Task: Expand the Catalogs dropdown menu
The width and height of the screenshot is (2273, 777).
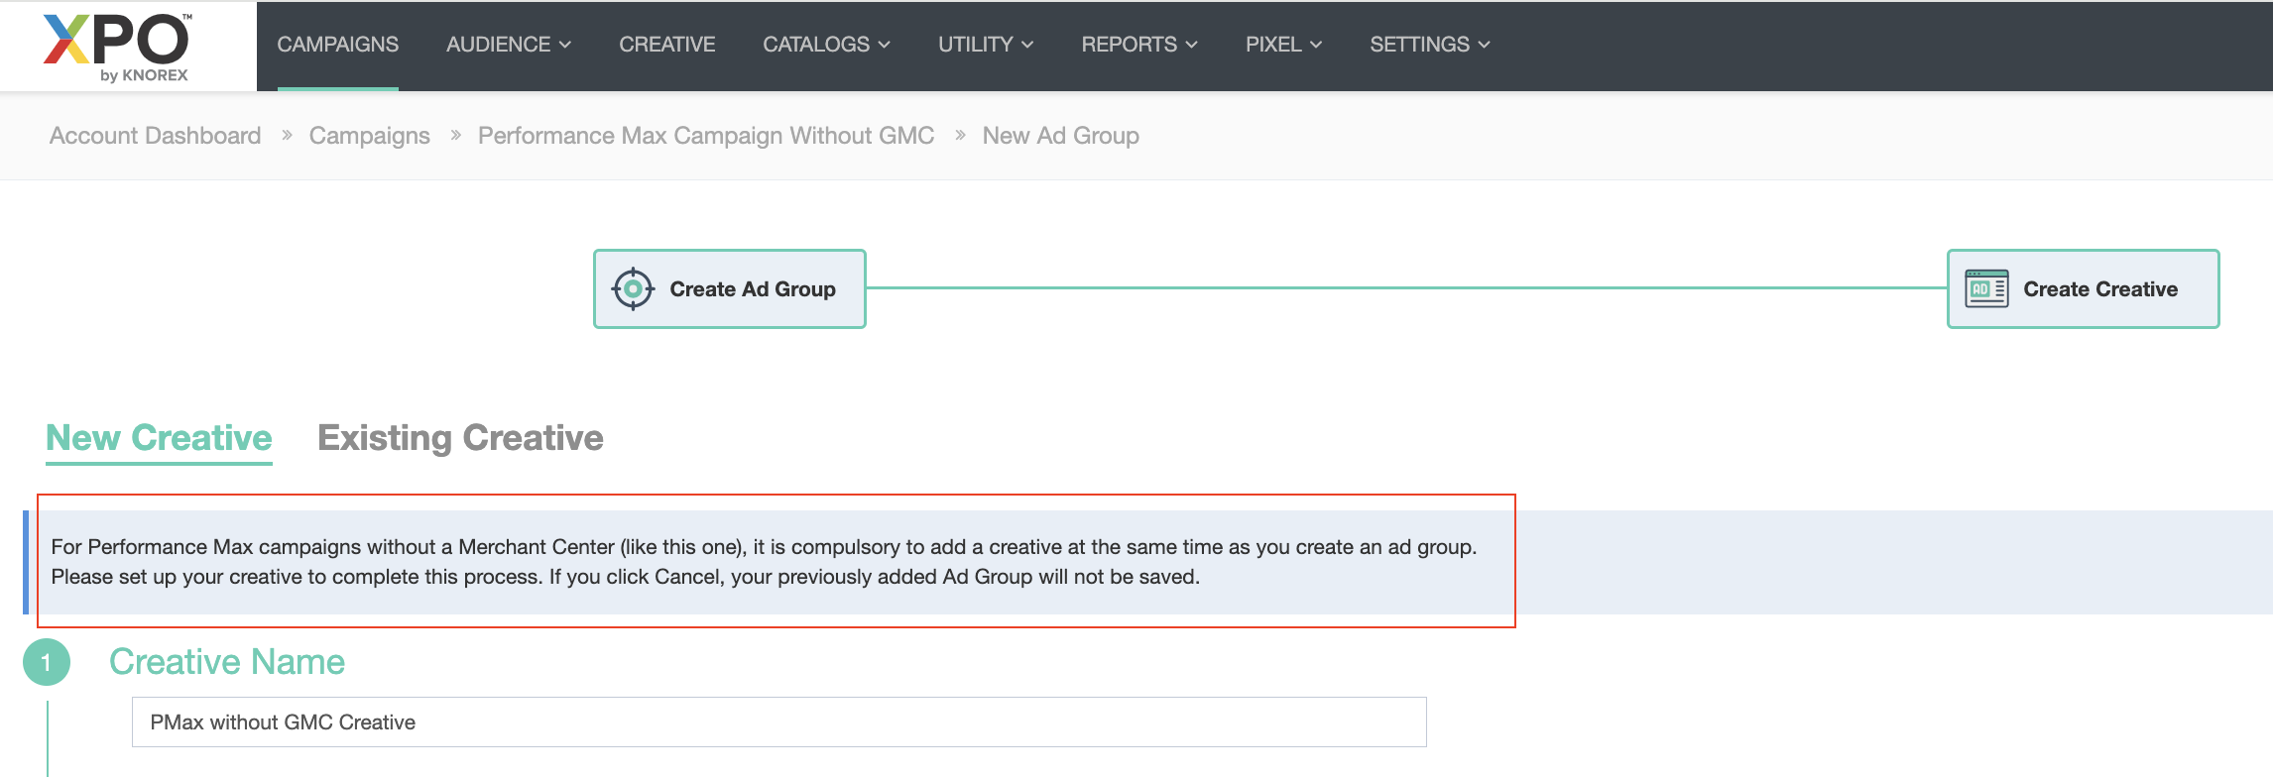Action: coord(826,45)
